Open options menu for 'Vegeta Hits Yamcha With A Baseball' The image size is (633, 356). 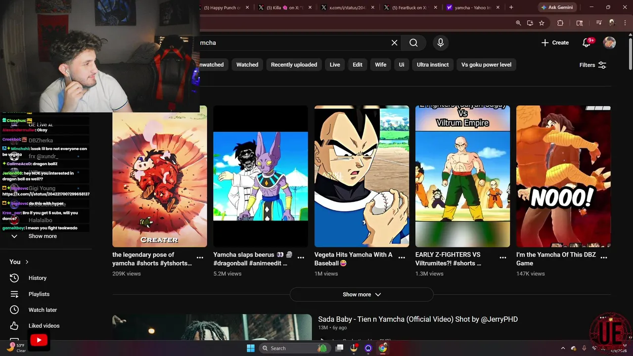pos(402,258)
